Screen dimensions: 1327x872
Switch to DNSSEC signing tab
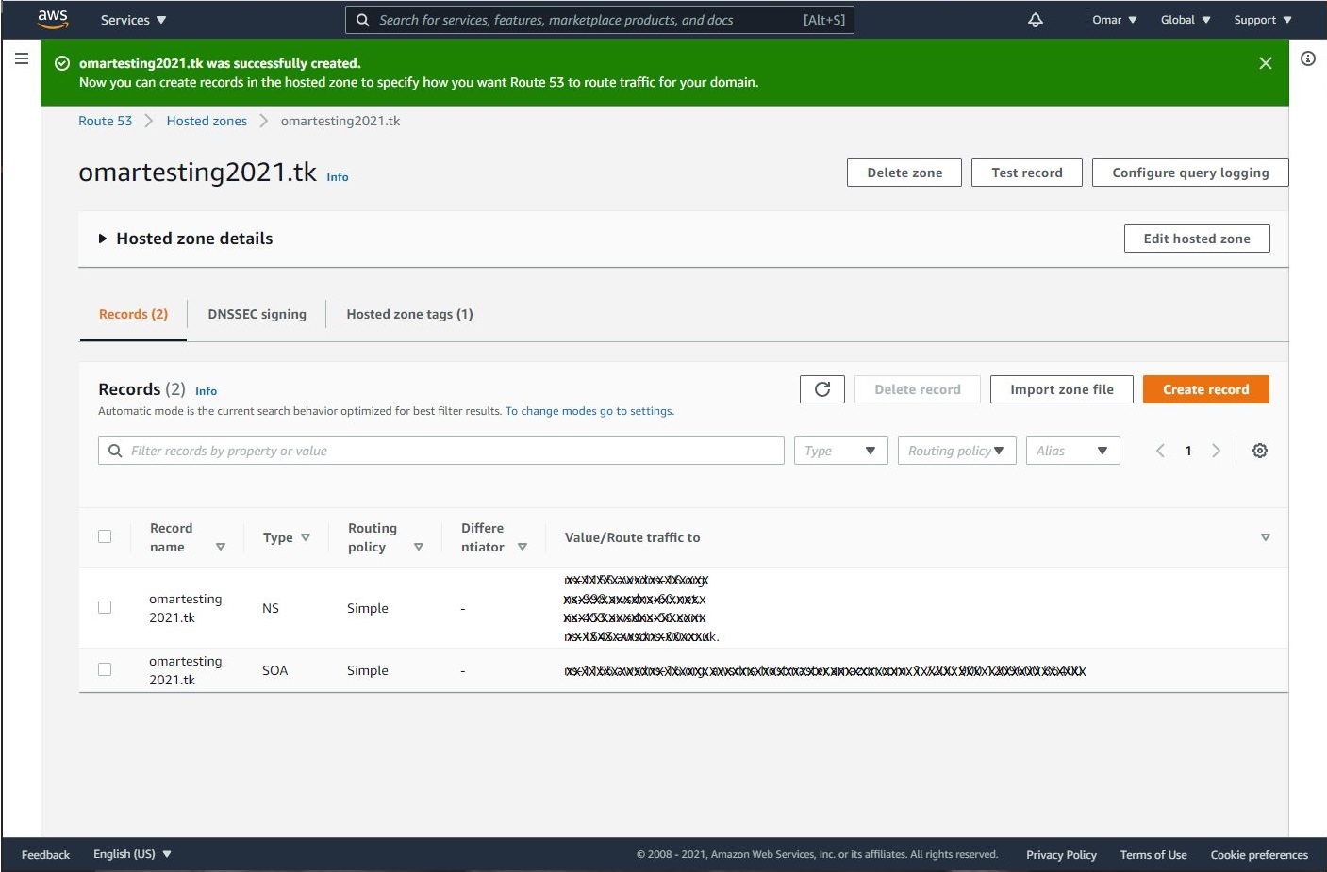(x=257, y=314)
